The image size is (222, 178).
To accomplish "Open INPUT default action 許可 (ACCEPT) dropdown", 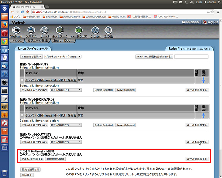I will 66,90.
